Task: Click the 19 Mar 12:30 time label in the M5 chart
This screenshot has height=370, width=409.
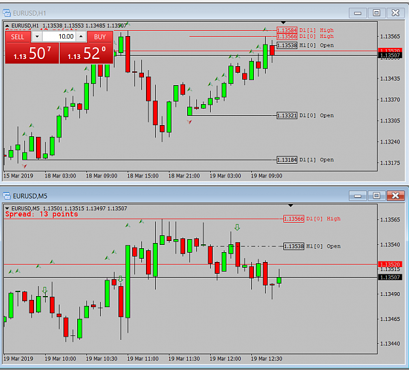Action: click(266, 358)
